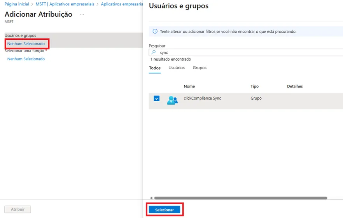Click the horizontal scrollbar thumb
This screenshot has width=343, height=218.
coord(241,198)
